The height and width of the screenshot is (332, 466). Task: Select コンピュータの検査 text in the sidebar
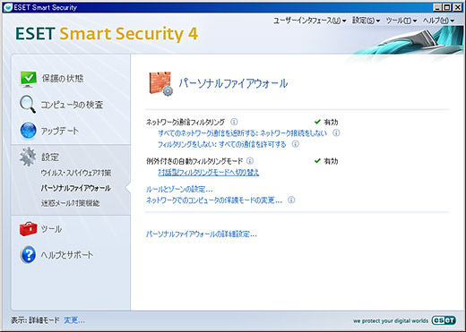(72, 105)
